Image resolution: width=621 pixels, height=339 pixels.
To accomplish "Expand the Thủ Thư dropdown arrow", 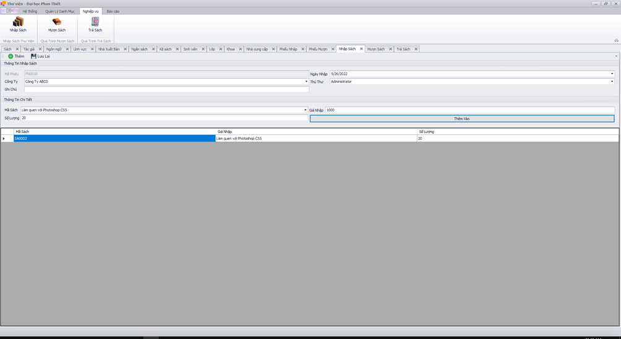I will (x=612, y=82).
